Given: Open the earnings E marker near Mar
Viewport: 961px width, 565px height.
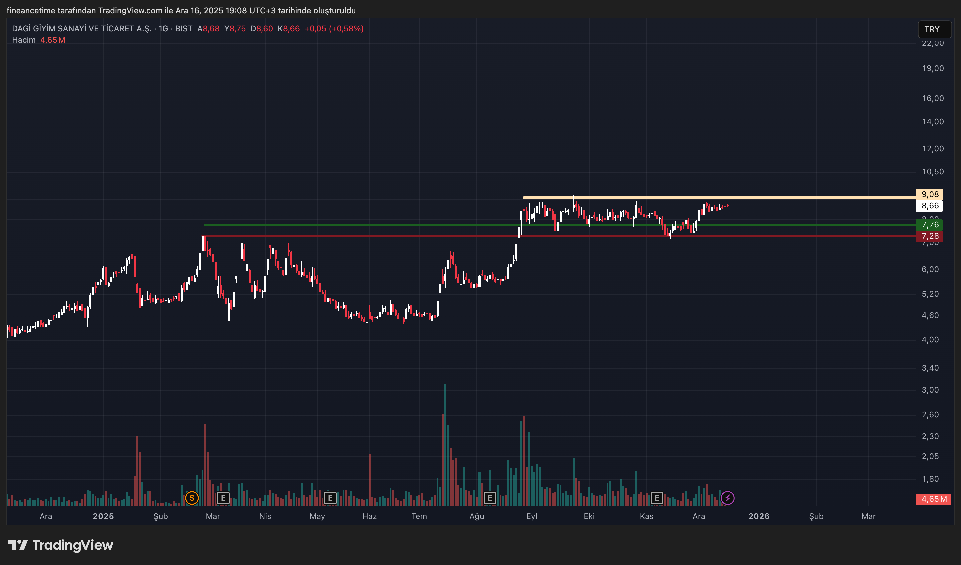Looking at the screenshot, I should pyautogui.click(x=223, y=498).
